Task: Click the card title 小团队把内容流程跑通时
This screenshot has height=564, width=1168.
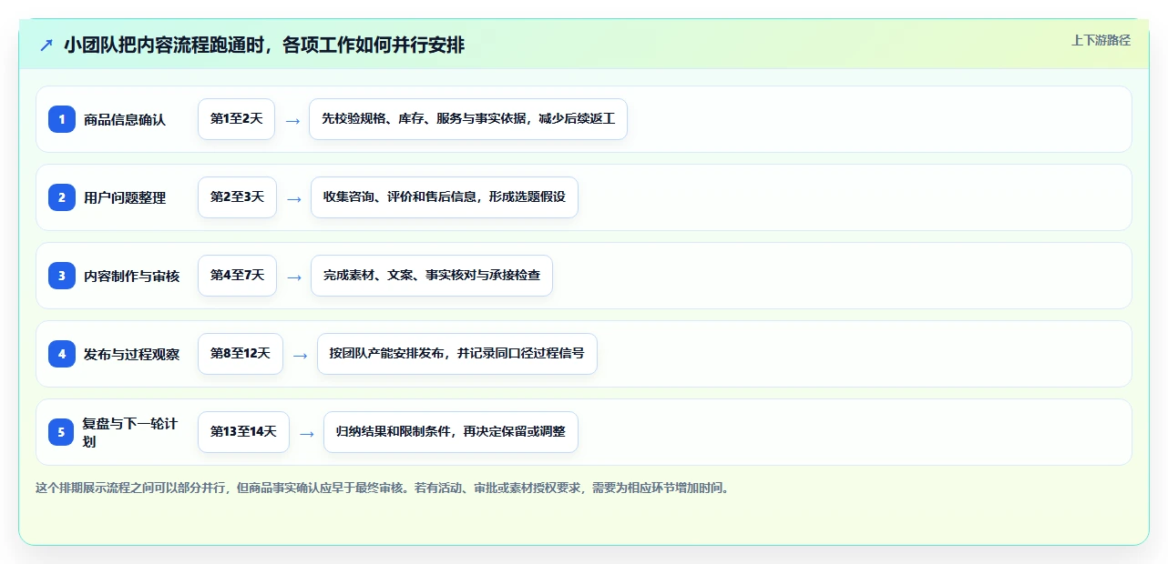Action: pyautogui.click(x=264, y=45)
